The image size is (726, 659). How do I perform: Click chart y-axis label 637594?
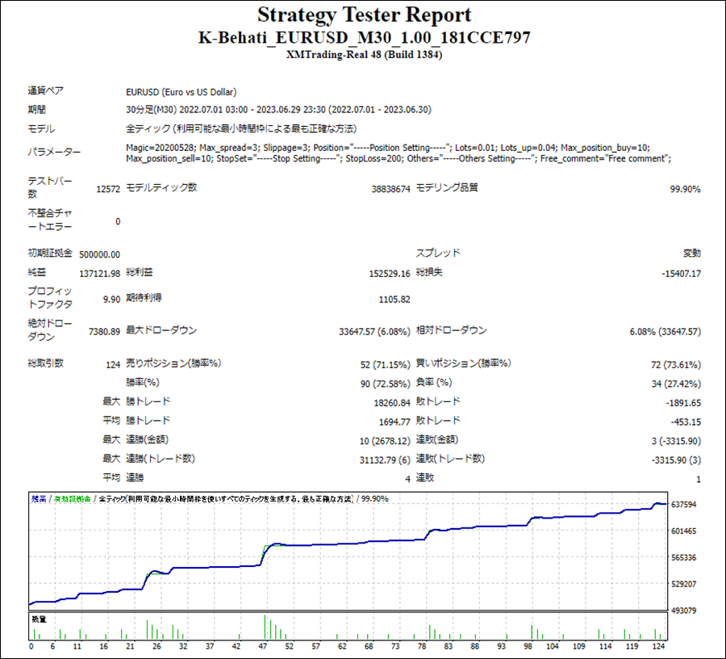pos(683,504)
